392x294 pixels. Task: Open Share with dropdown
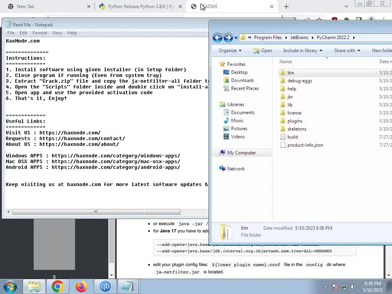click(x=347, y=51)
